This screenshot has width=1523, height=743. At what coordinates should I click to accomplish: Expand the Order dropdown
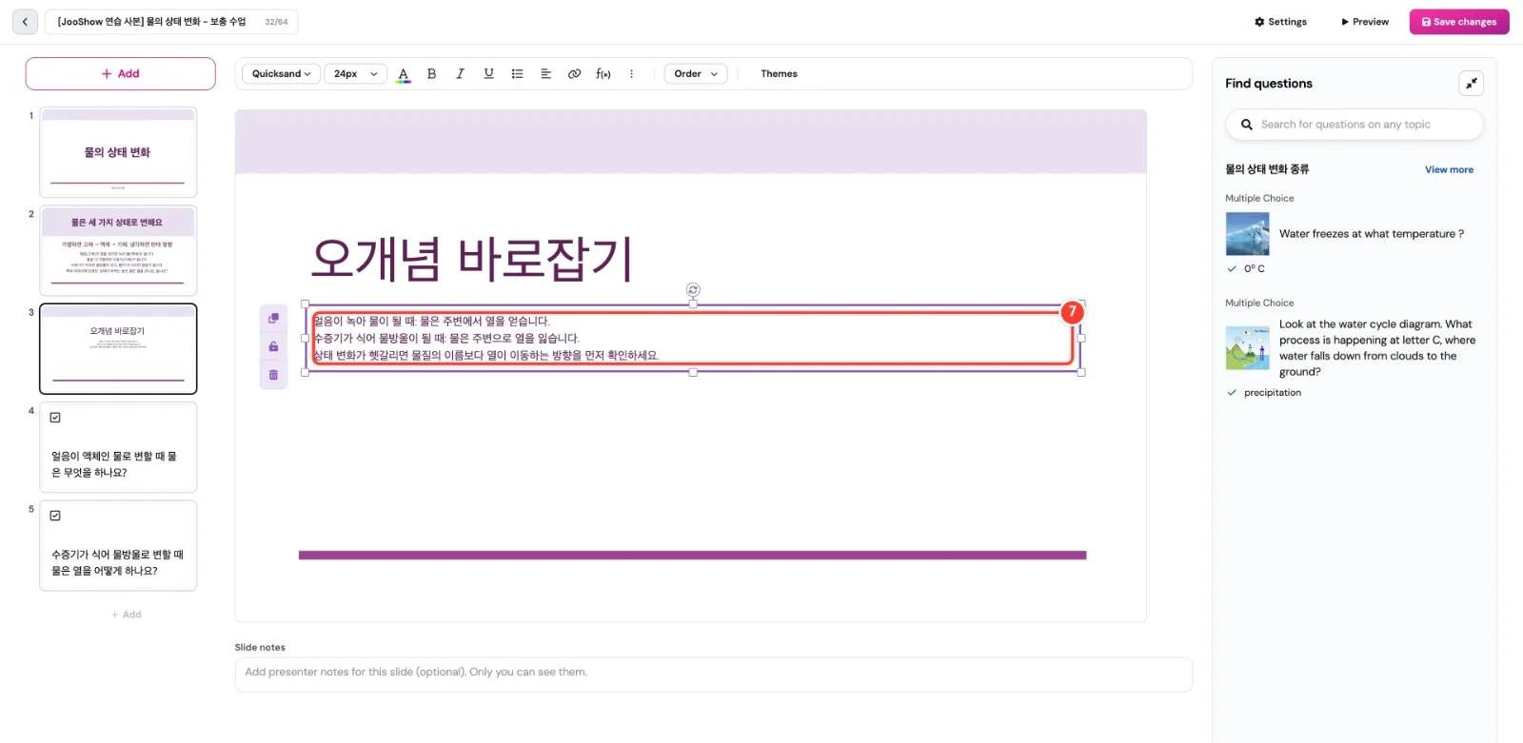pos(696,74)
